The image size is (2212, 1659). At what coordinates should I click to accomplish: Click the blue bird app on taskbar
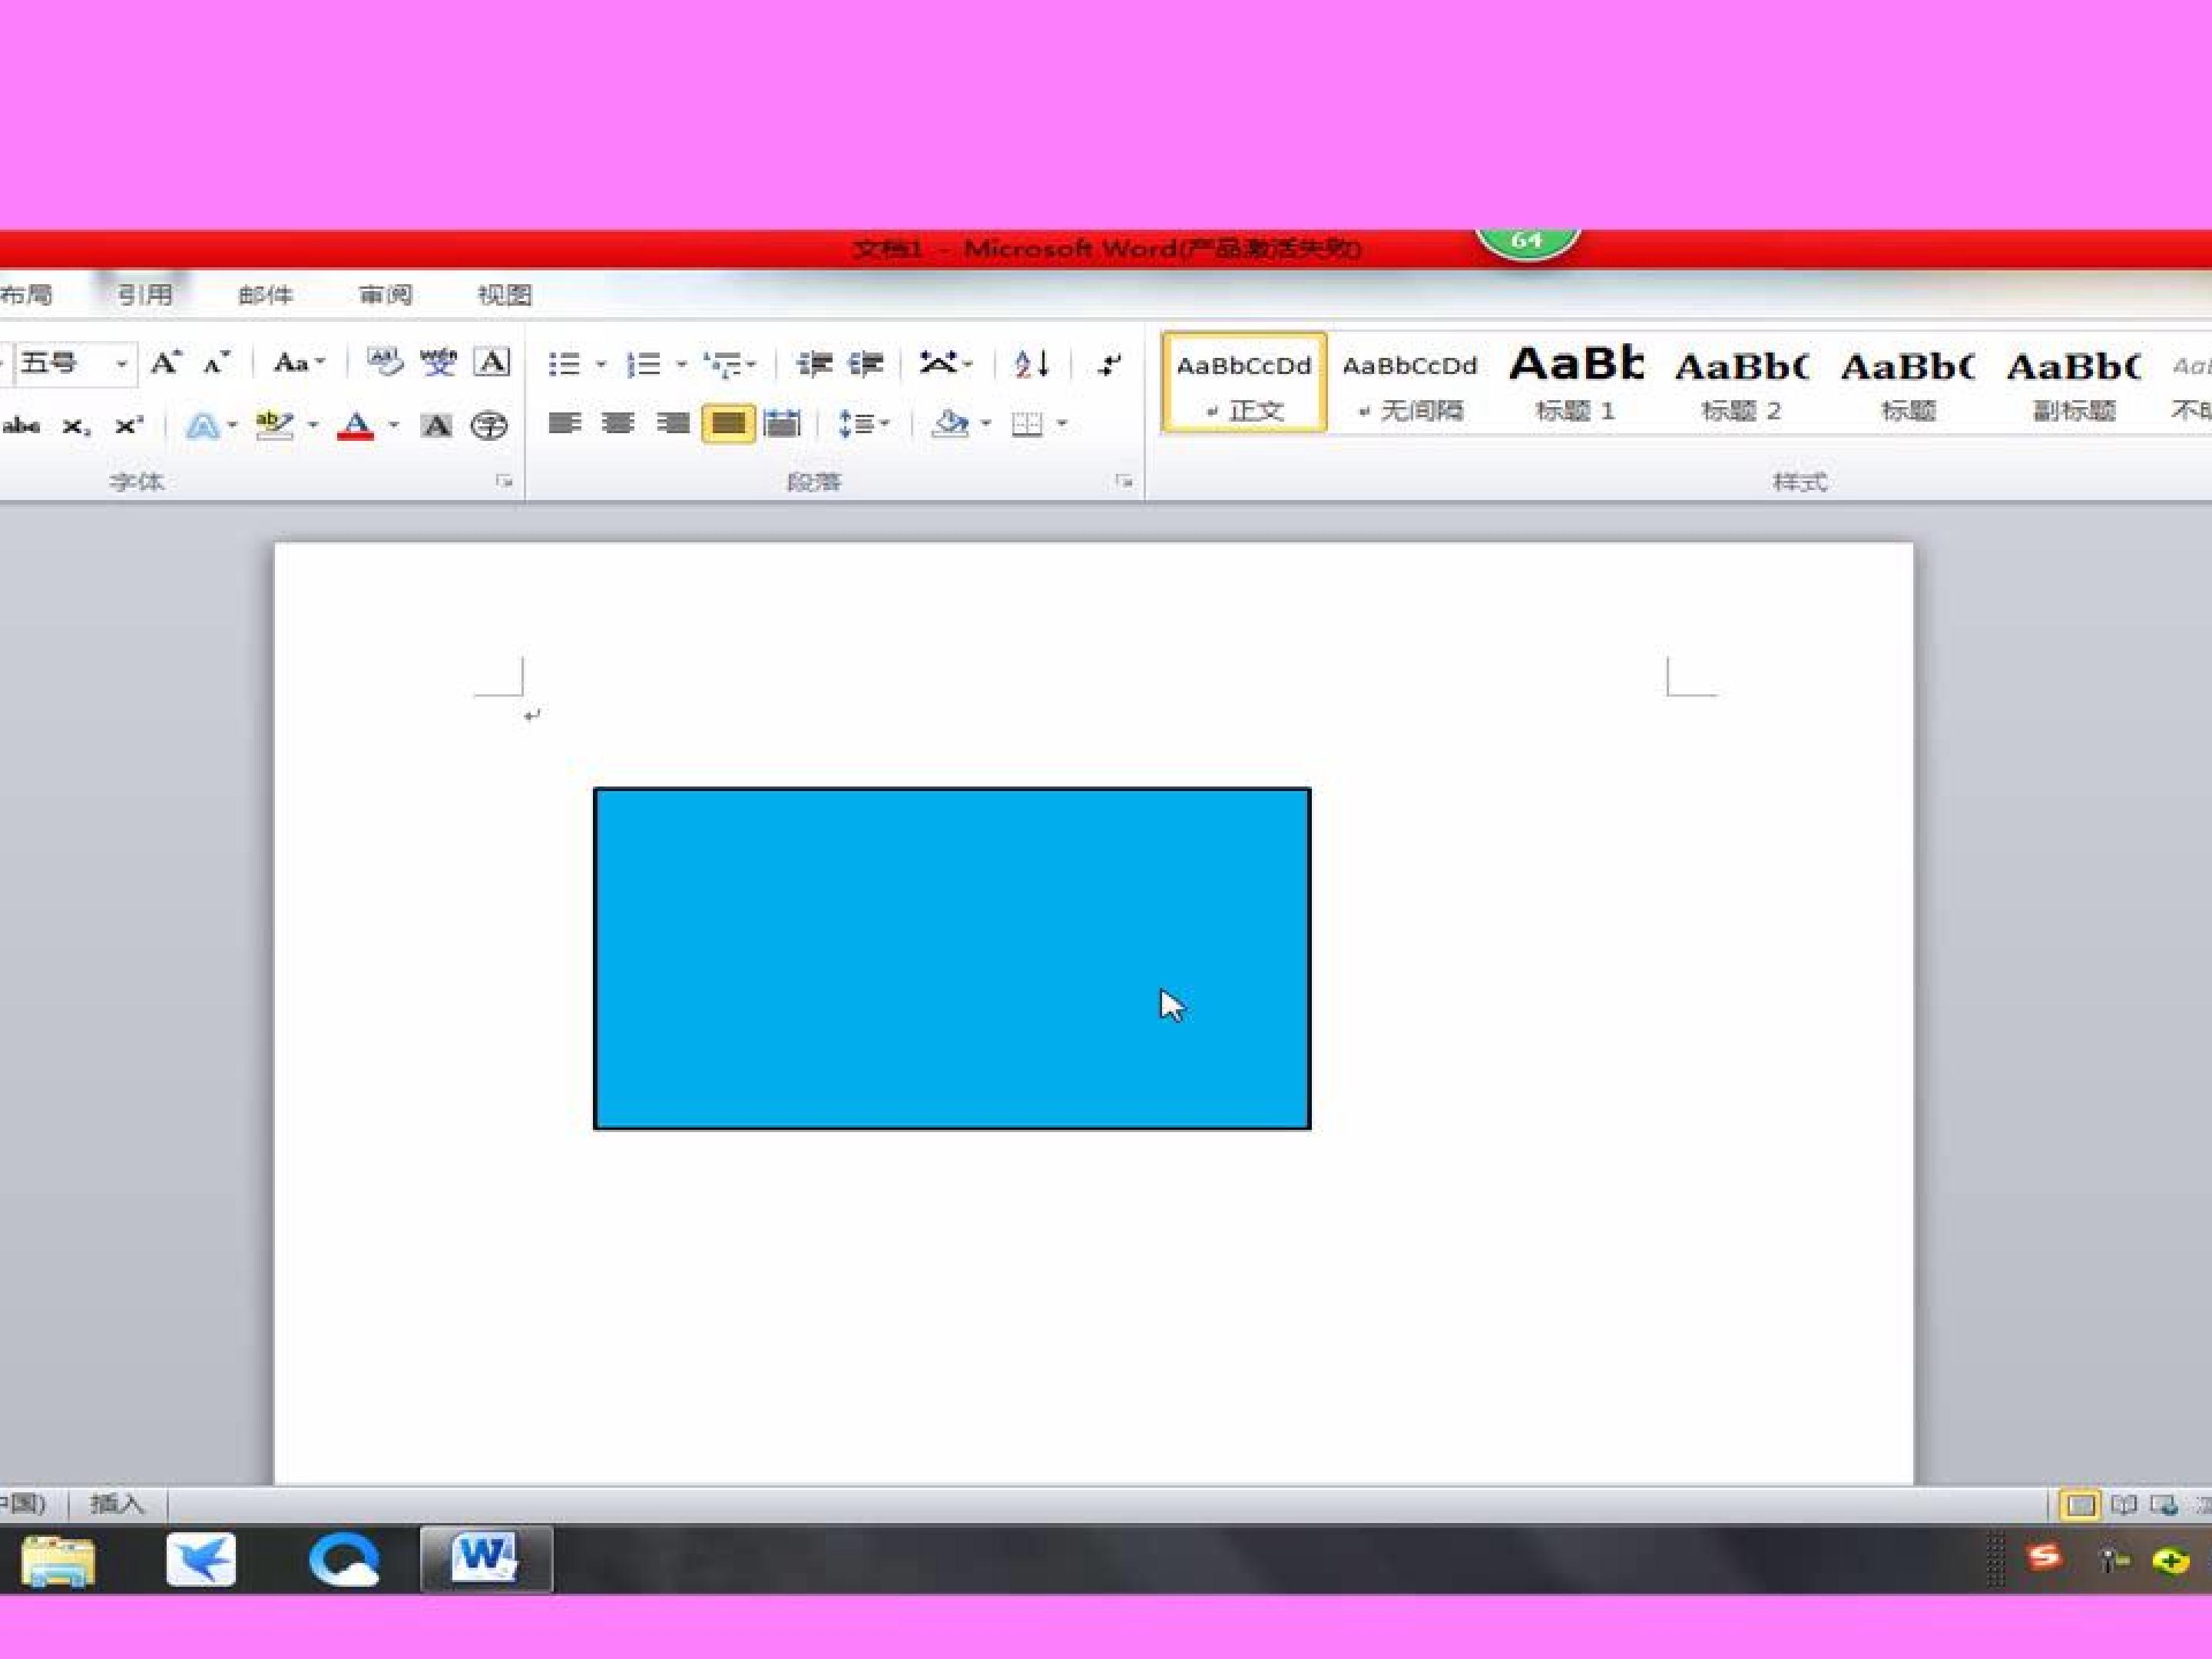pos(201,1559)
